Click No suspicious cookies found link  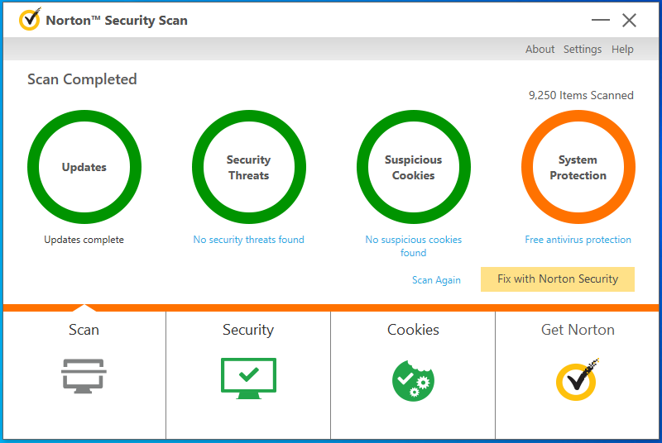pos(413,245)
